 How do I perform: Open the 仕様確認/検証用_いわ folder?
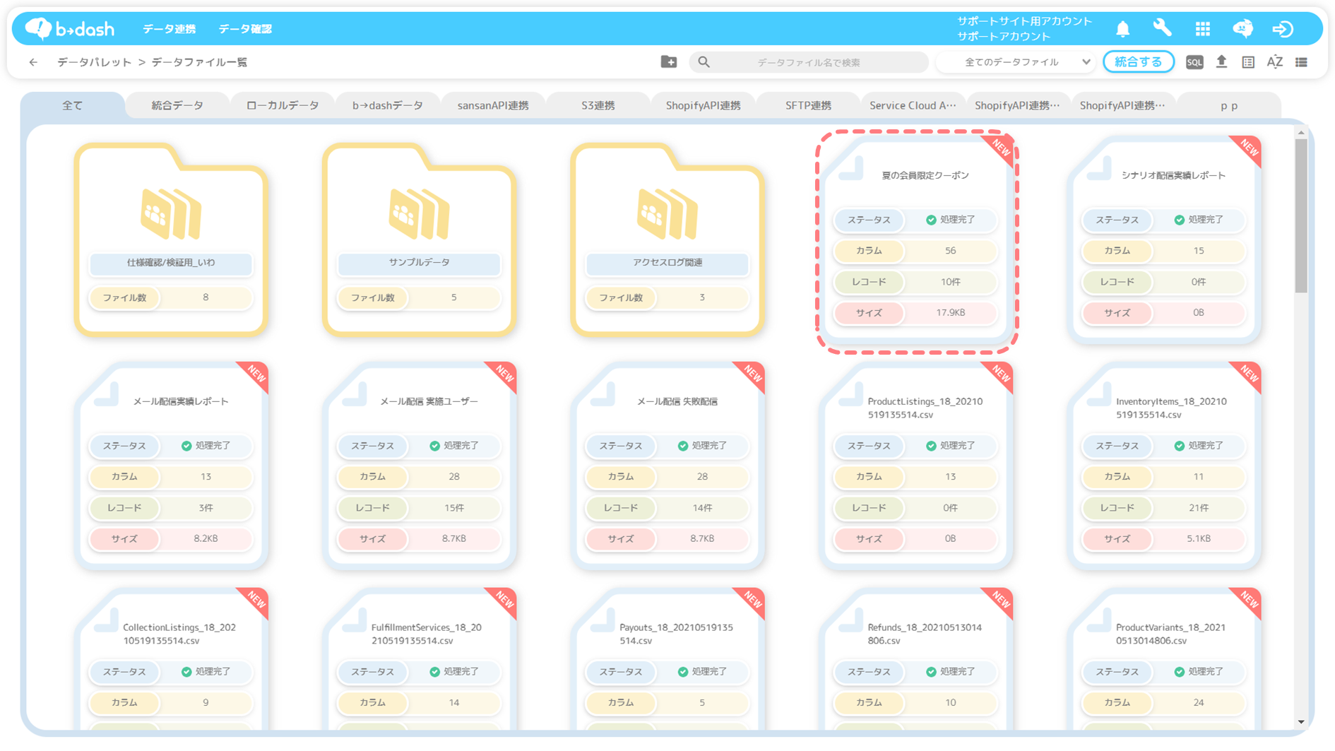(171, 239)
